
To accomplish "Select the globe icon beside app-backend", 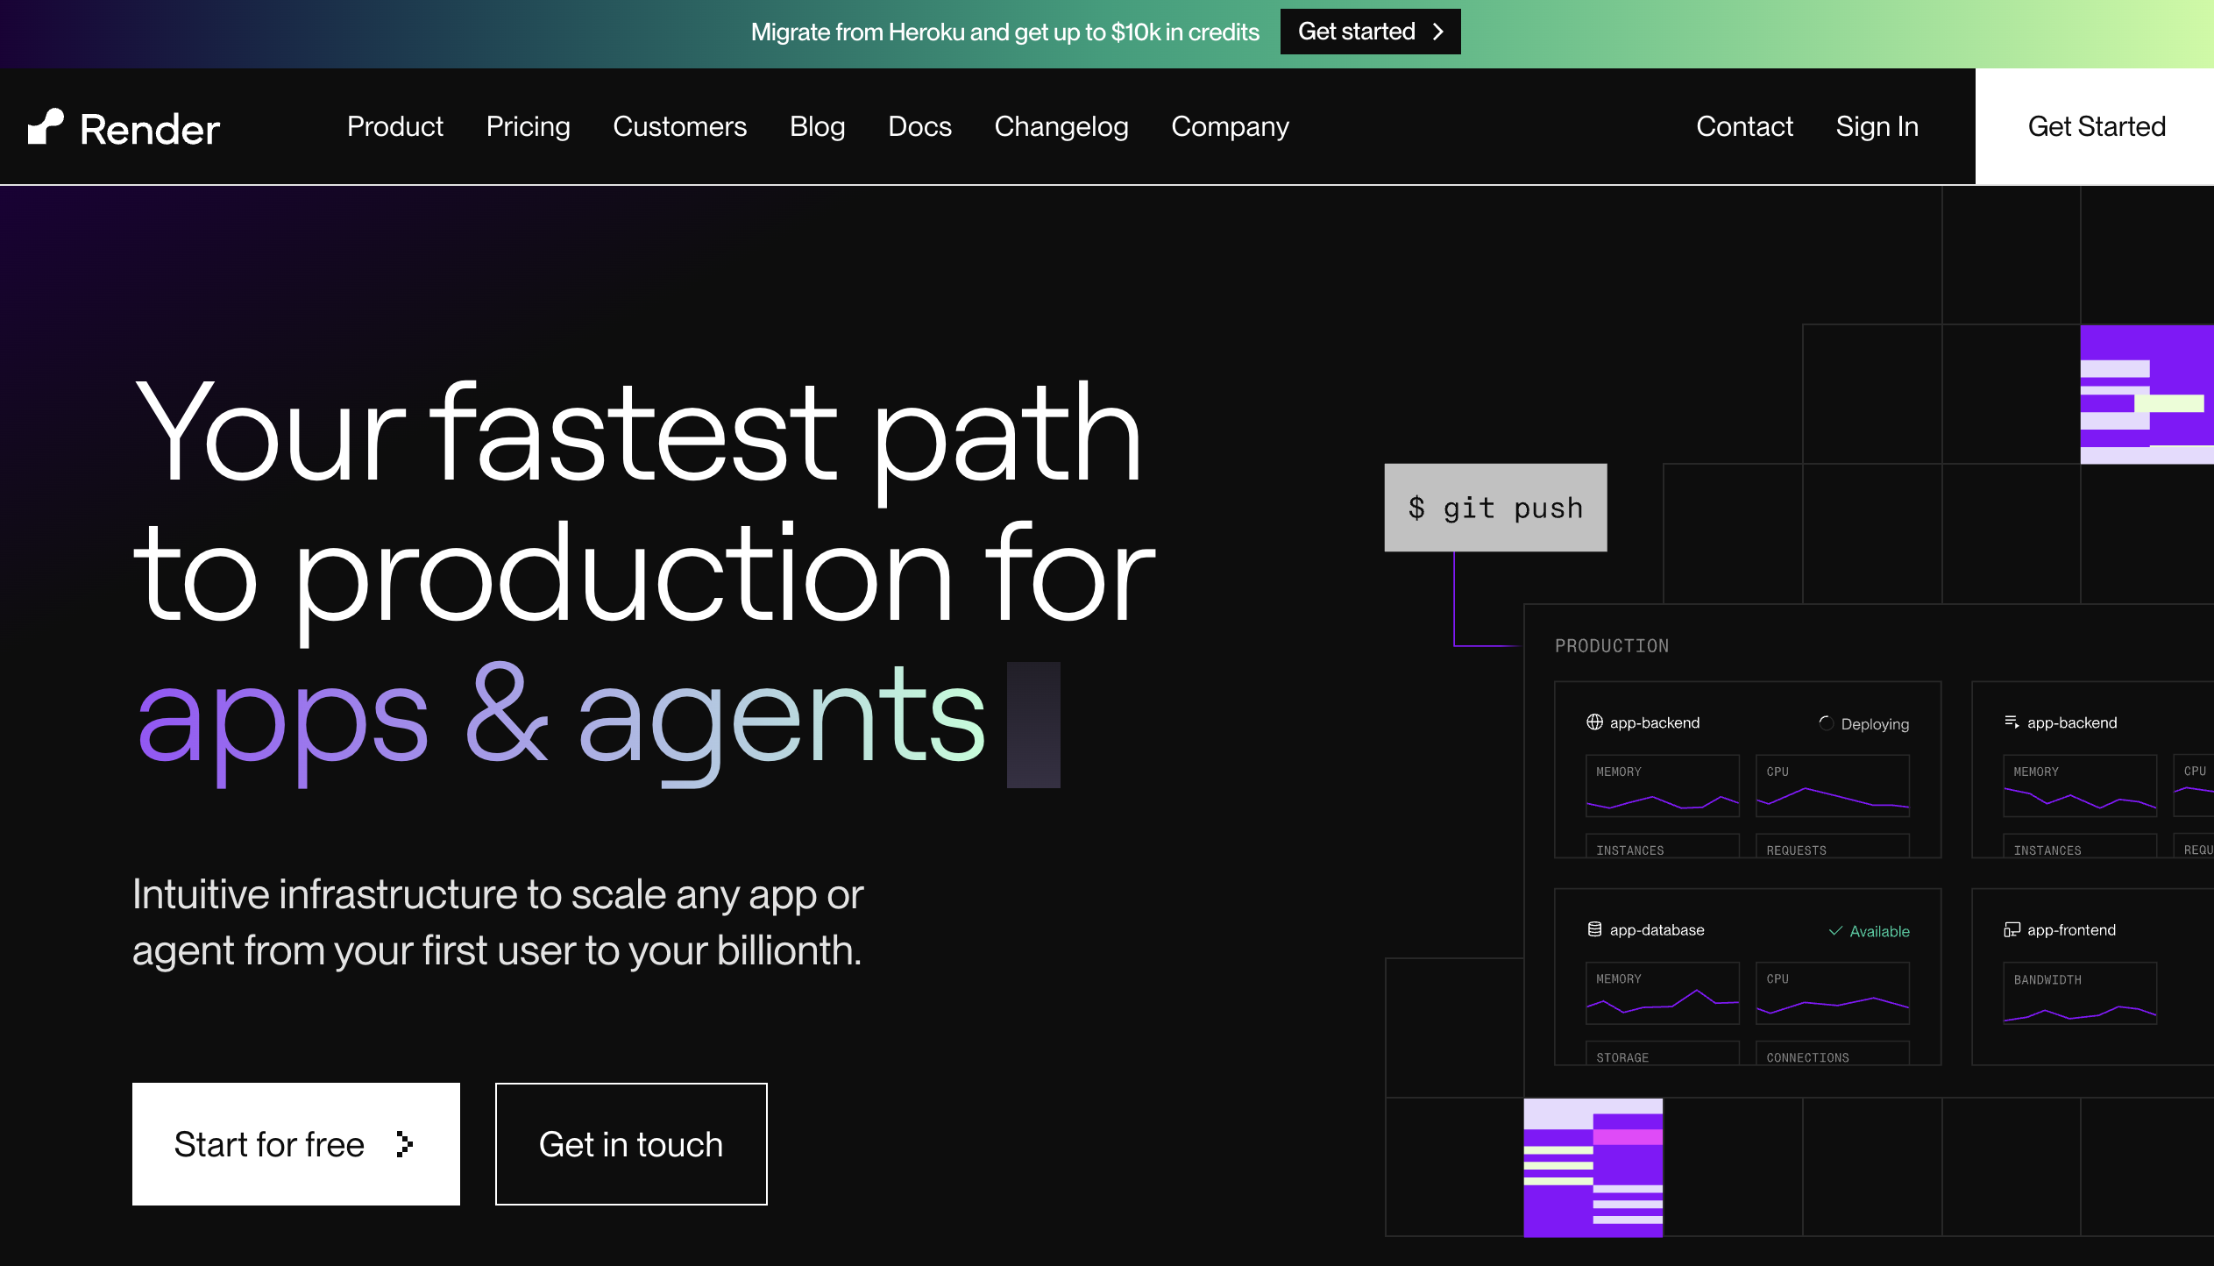I will (x=1593, y=722).
